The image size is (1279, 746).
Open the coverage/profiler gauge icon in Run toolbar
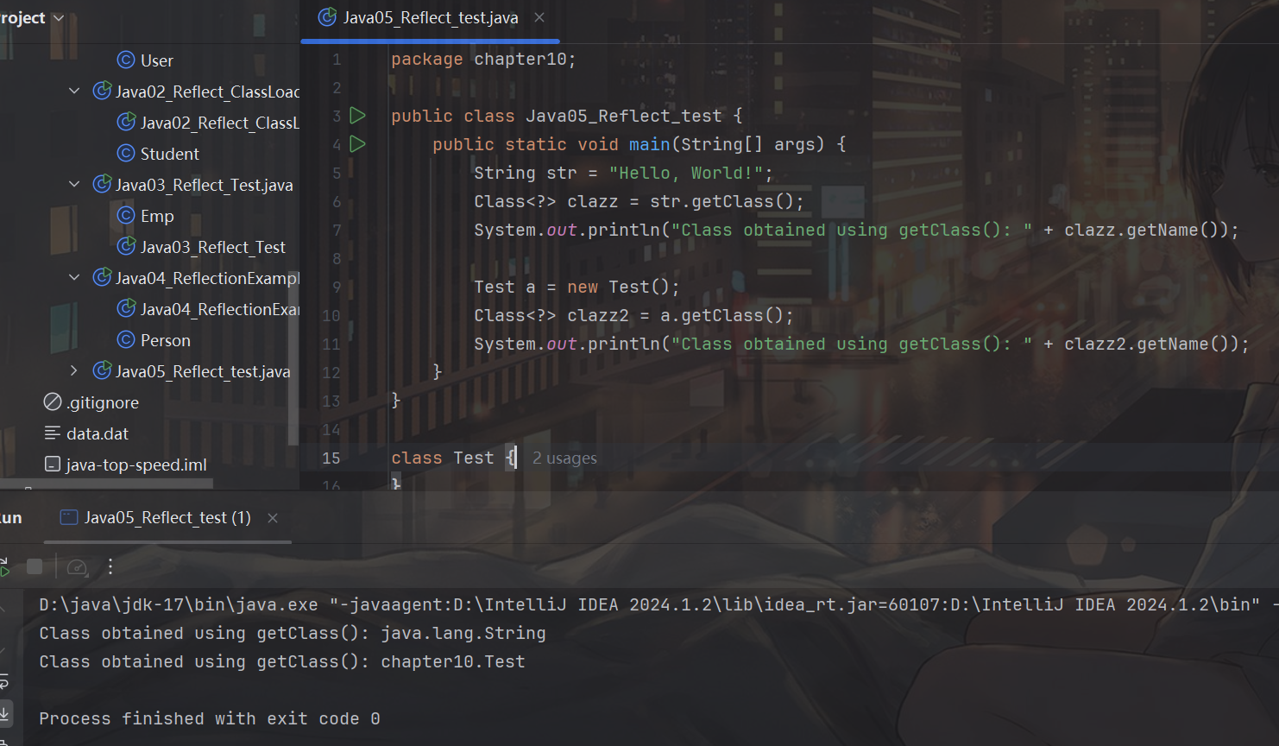point(77,566)
